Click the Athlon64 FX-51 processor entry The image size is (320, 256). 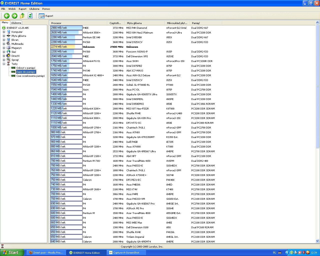coord(91,61)
